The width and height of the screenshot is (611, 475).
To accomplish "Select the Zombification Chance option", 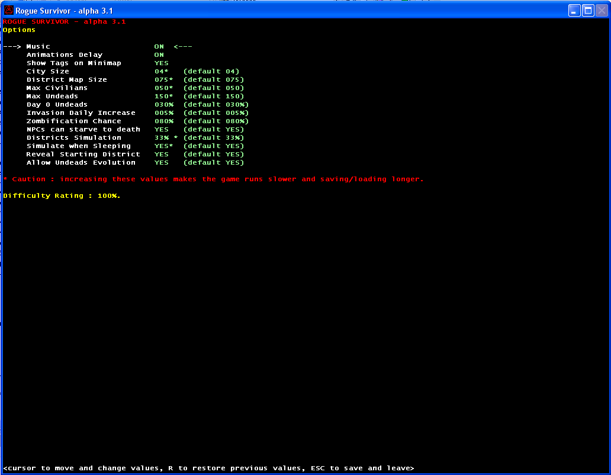I will [x=73, y=121].
